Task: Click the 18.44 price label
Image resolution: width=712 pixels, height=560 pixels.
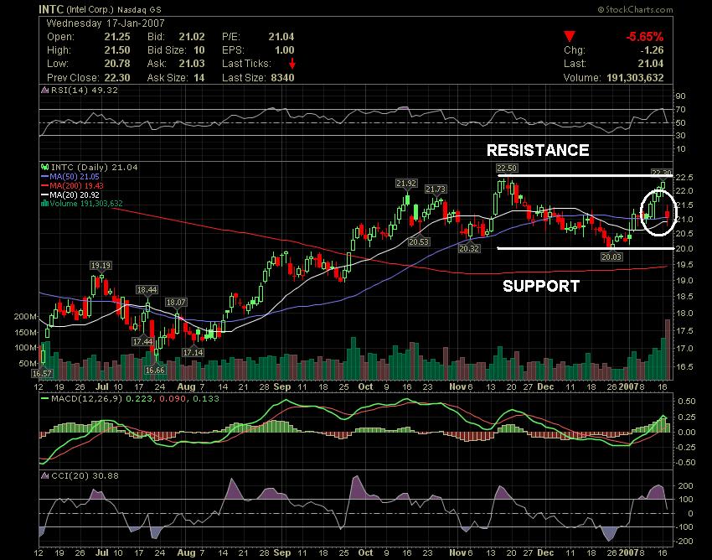Action: (147, 289)
